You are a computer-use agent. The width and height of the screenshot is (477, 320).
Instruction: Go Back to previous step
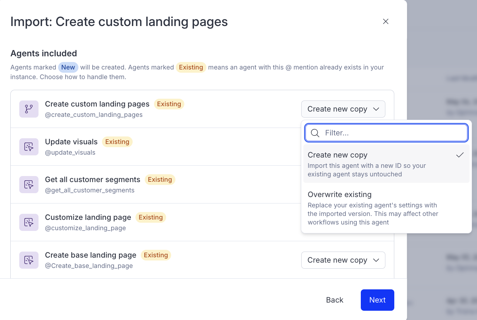(335, 300)
